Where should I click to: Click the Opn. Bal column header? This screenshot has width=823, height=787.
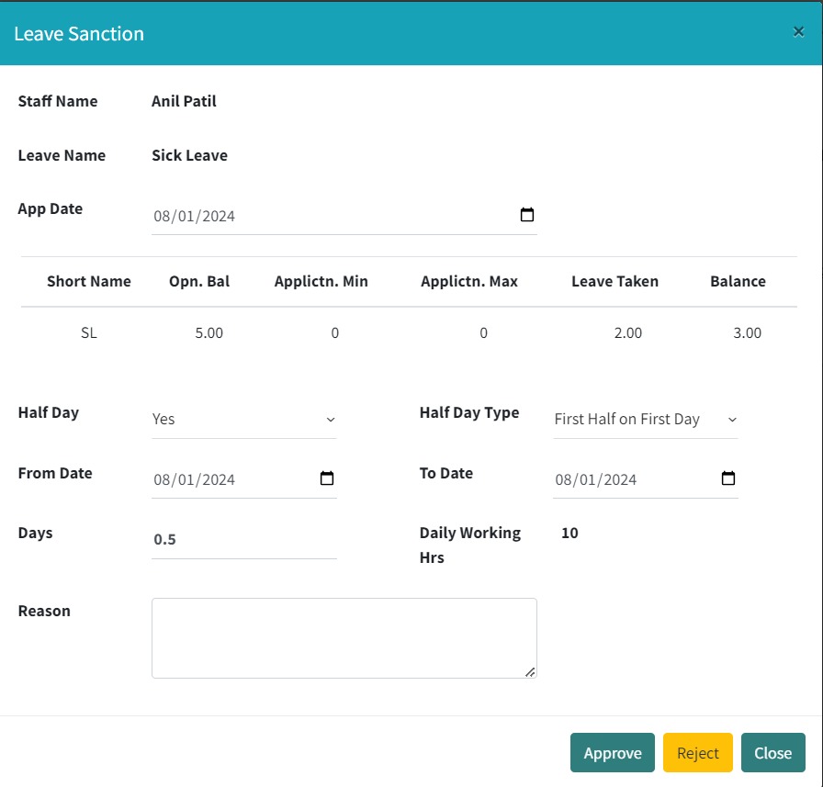(x=199, y=282)
